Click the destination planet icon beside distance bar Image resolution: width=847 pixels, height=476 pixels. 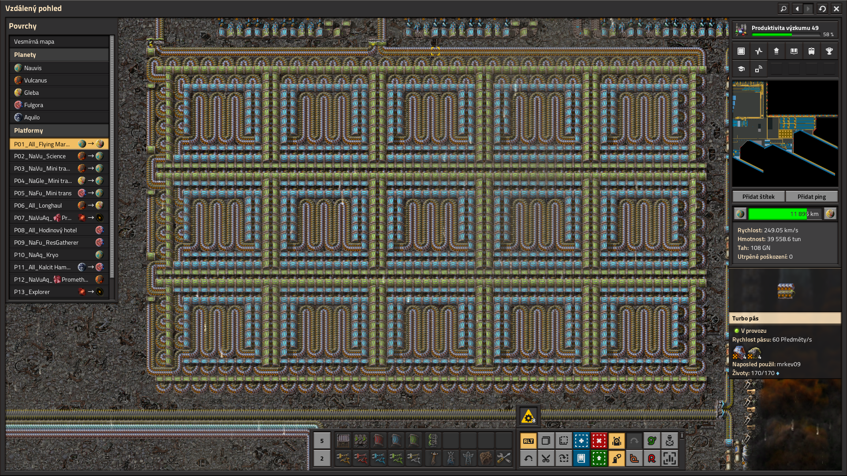coord(830,214)
